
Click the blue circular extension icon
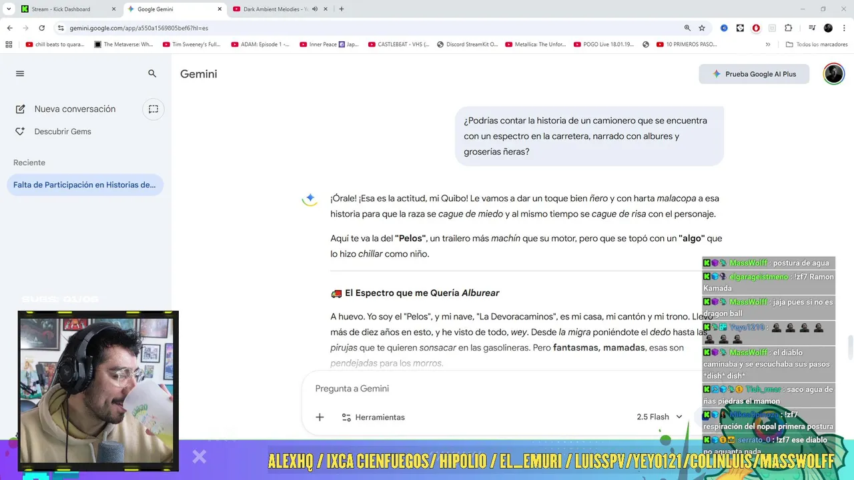click(724, 28)
